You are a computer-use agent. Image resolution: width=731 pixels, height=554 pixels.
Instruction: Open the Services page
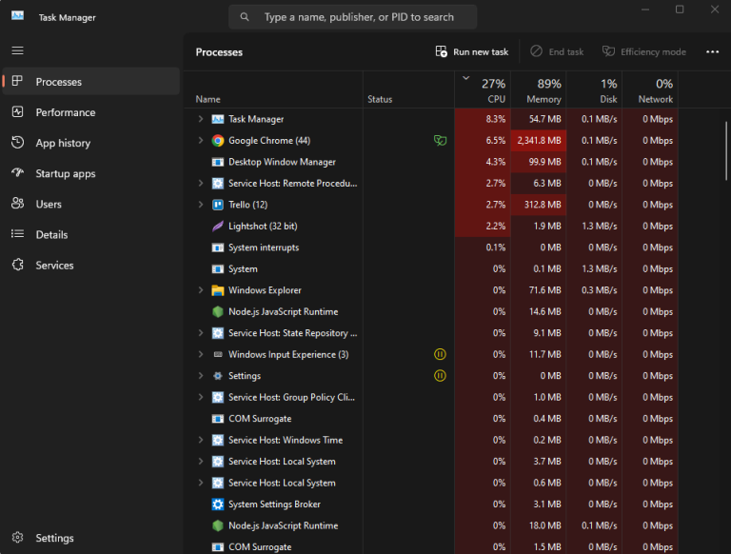click(54, 266)
